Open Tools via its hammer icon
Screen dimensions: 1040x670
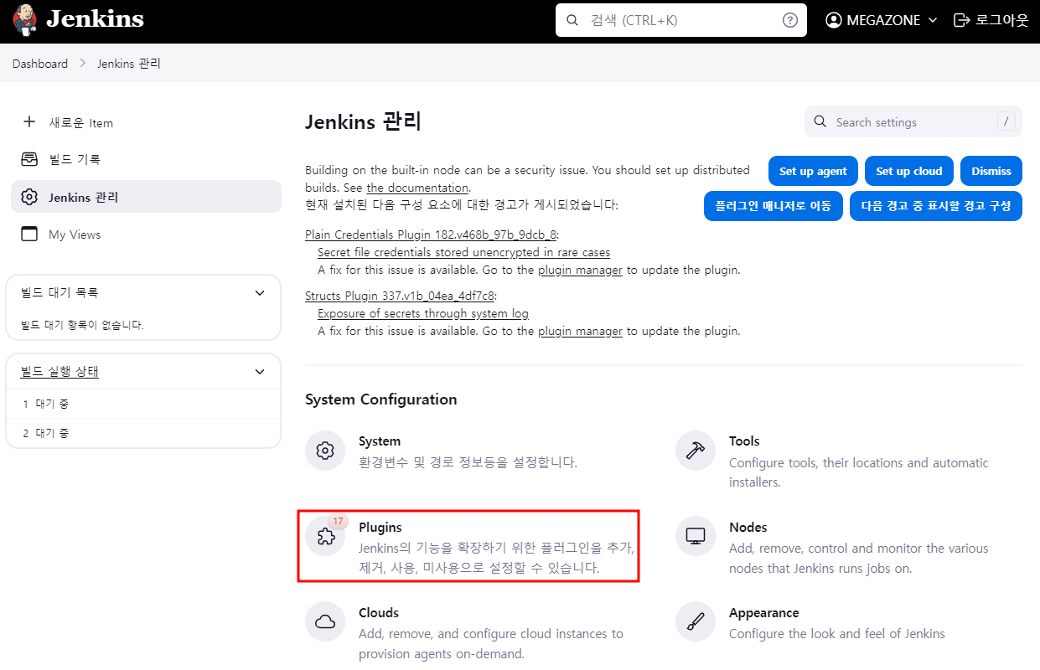696,451
